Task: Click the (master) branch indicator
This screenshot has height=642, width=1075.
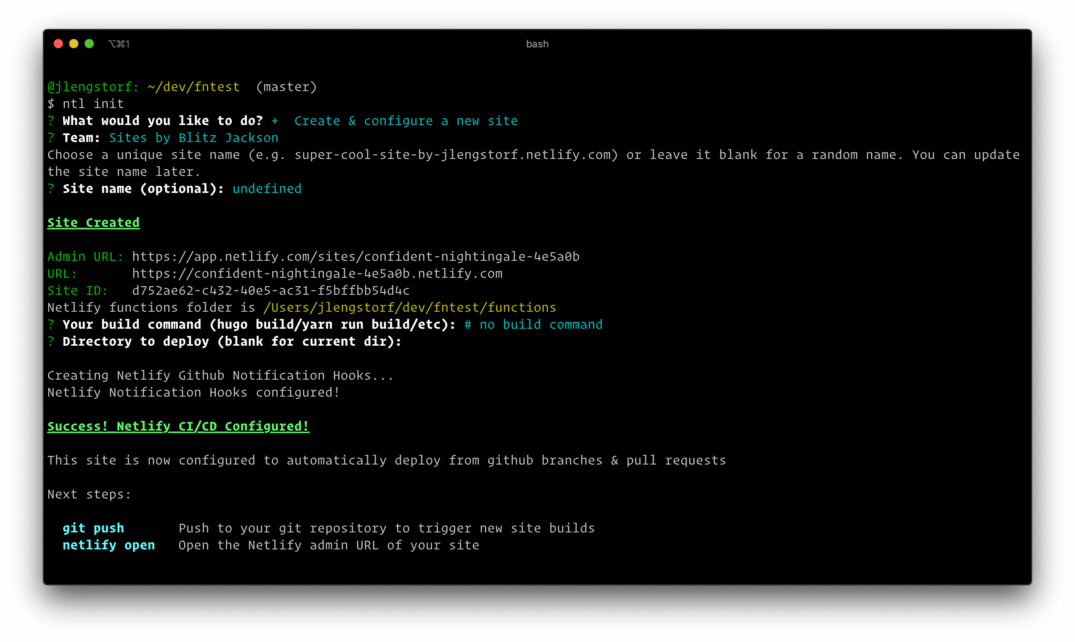Action: click(286, 86)
